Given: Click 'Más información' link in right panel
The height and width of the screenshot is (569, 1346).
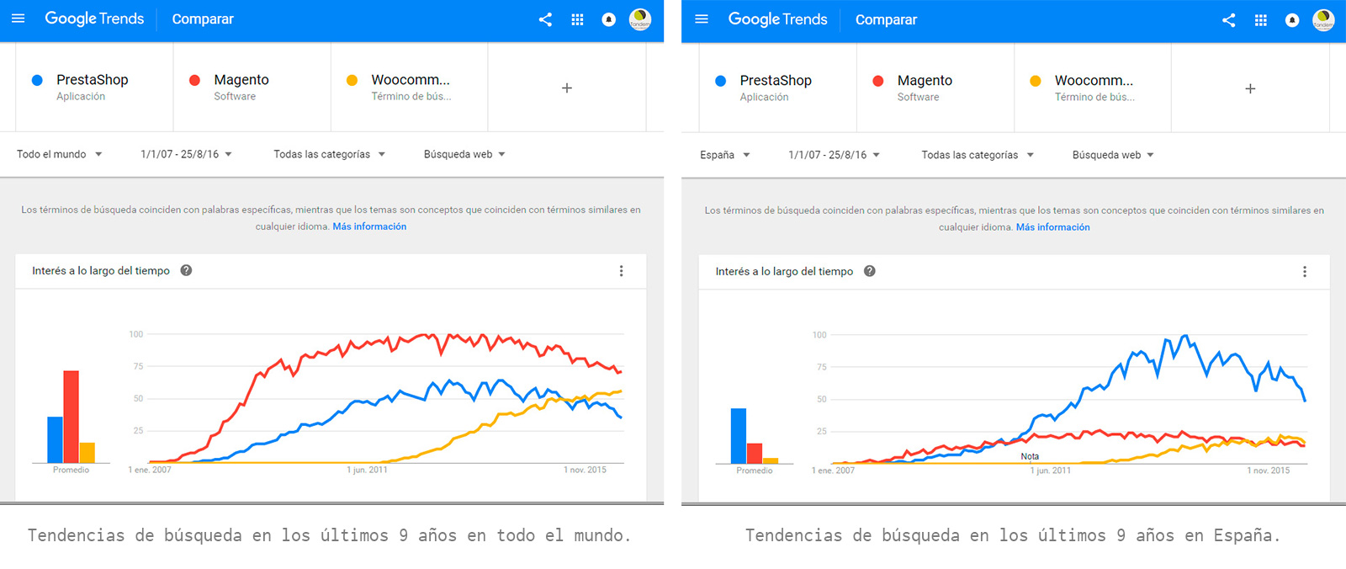Looking at the screenshot, I should (1052, 227).
